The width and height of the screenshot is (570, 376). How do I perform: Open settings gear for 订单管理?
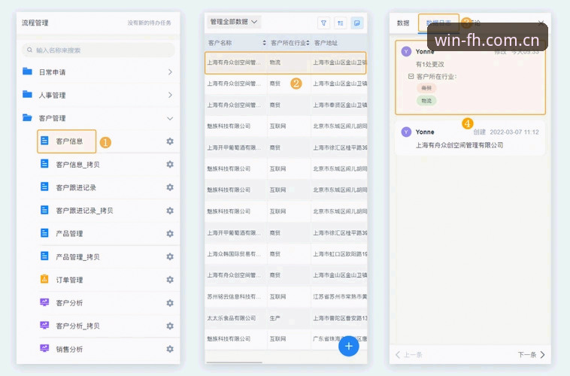pos(170,280)
